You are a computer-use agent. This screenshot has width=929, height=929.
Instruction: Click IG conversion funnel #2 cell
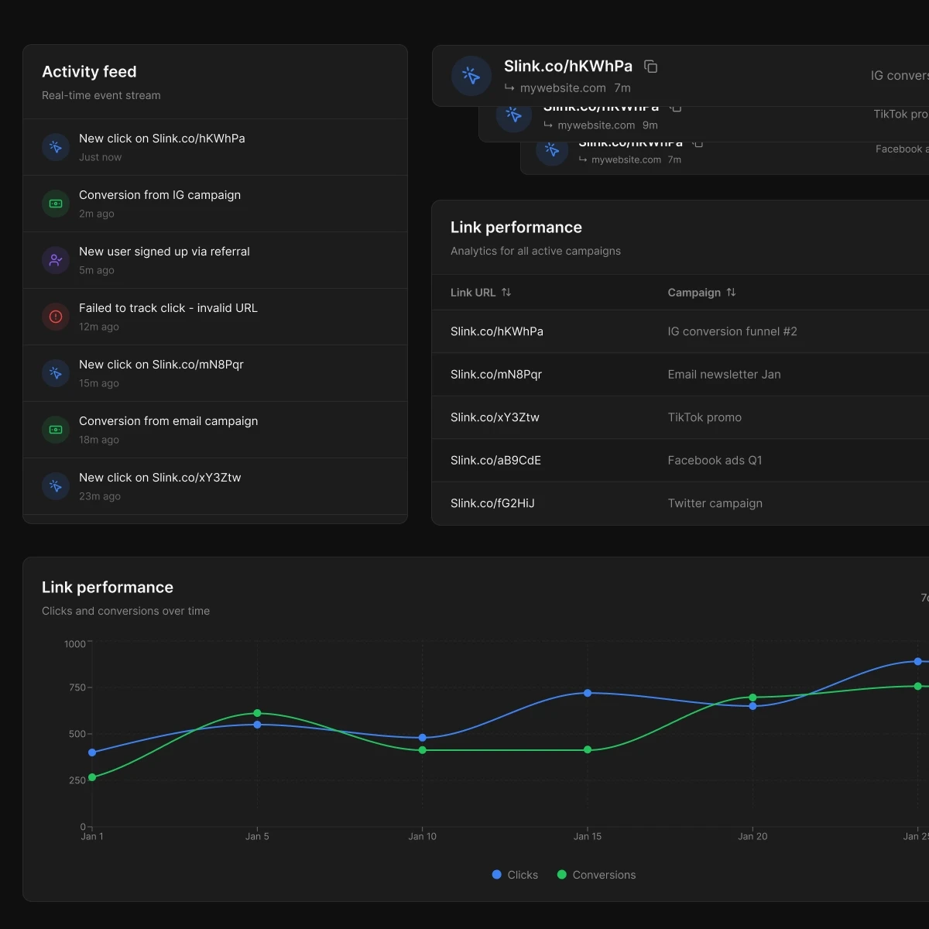point(732,331)
